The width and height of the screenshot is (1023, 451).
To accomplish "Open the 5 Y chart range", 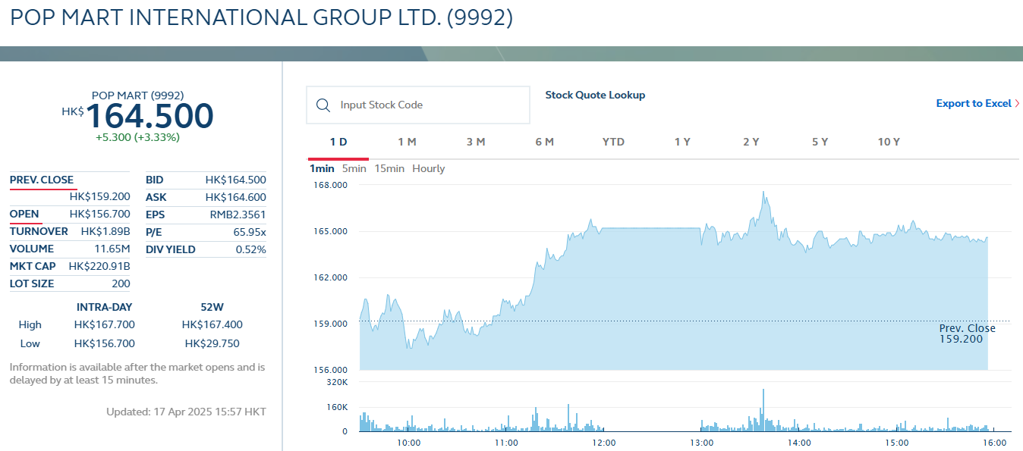I will point(820,142).
